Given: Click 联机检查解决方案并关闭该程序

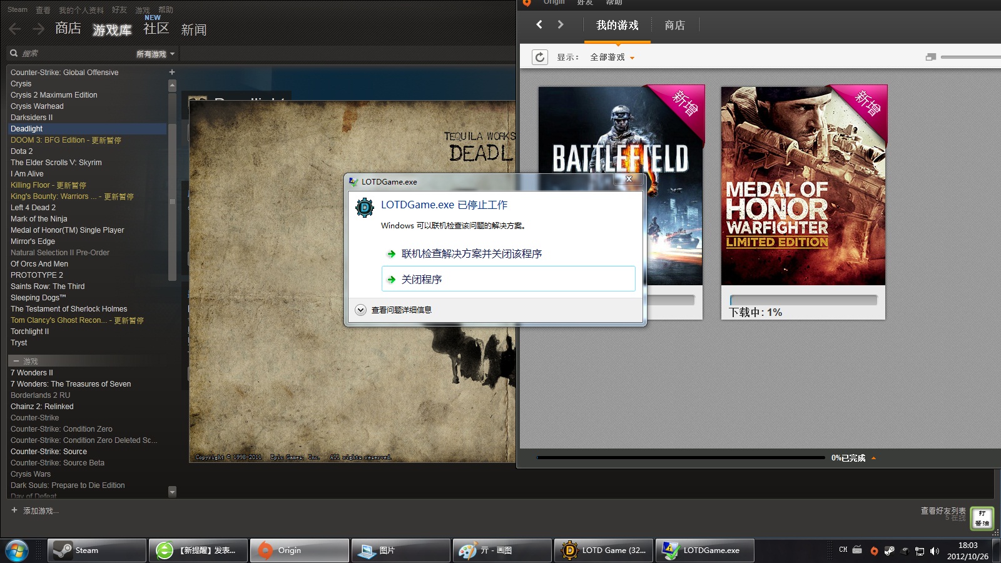Looking at the screenshot, I should 472,253.
